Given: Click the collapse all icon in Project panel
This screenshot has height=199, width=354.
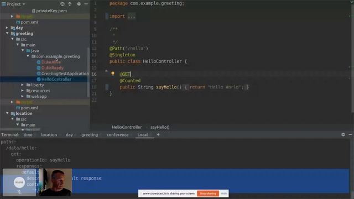Looking at the screenshot, I should pyautogui.click(x=70, y=4).
